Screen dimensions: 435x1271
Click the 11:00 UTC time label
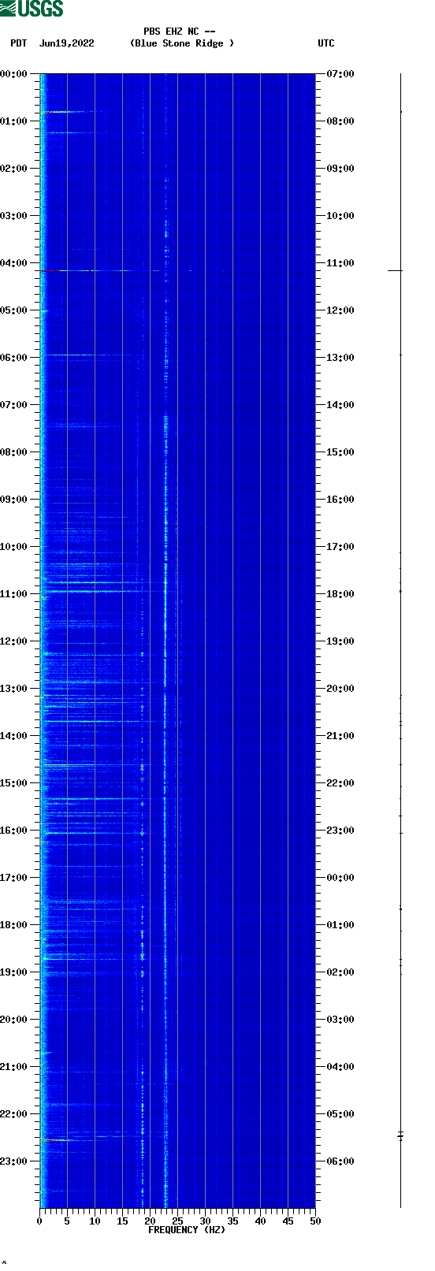pos(340,263)
